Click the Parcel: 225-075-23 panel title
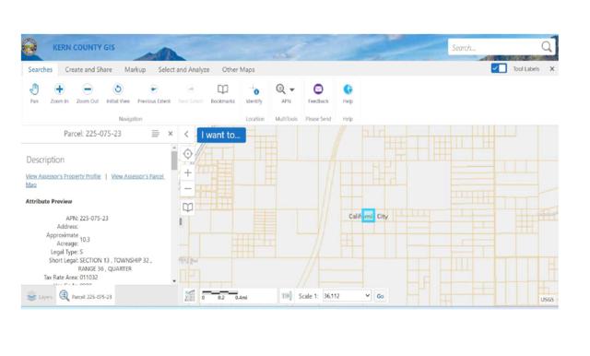This screenshot has height=356, width=590. click(92, 134)
